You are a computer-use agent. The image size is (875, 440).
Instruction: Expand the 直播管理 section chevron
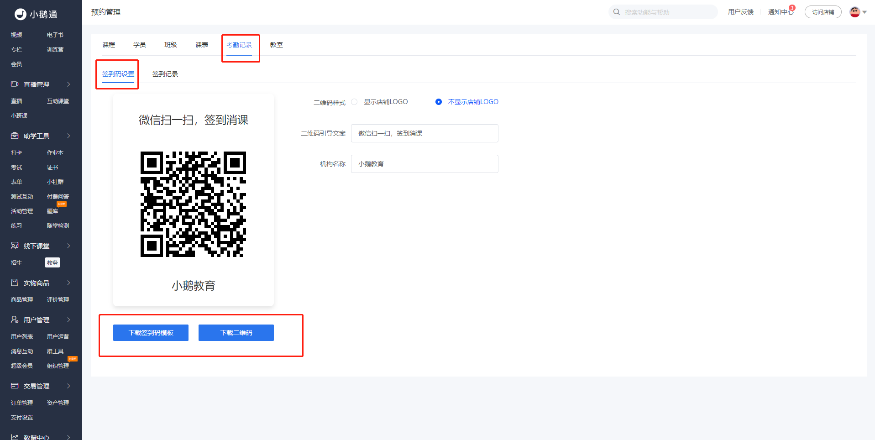(68, 84)
